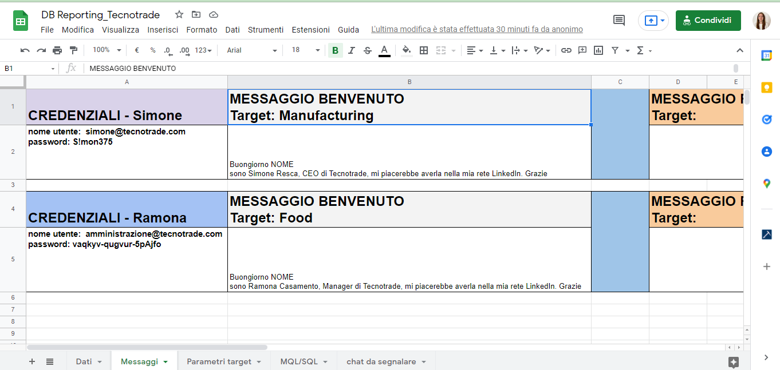
Task: Open the Google Sheets home icon
Action: [x=21, y=21]
